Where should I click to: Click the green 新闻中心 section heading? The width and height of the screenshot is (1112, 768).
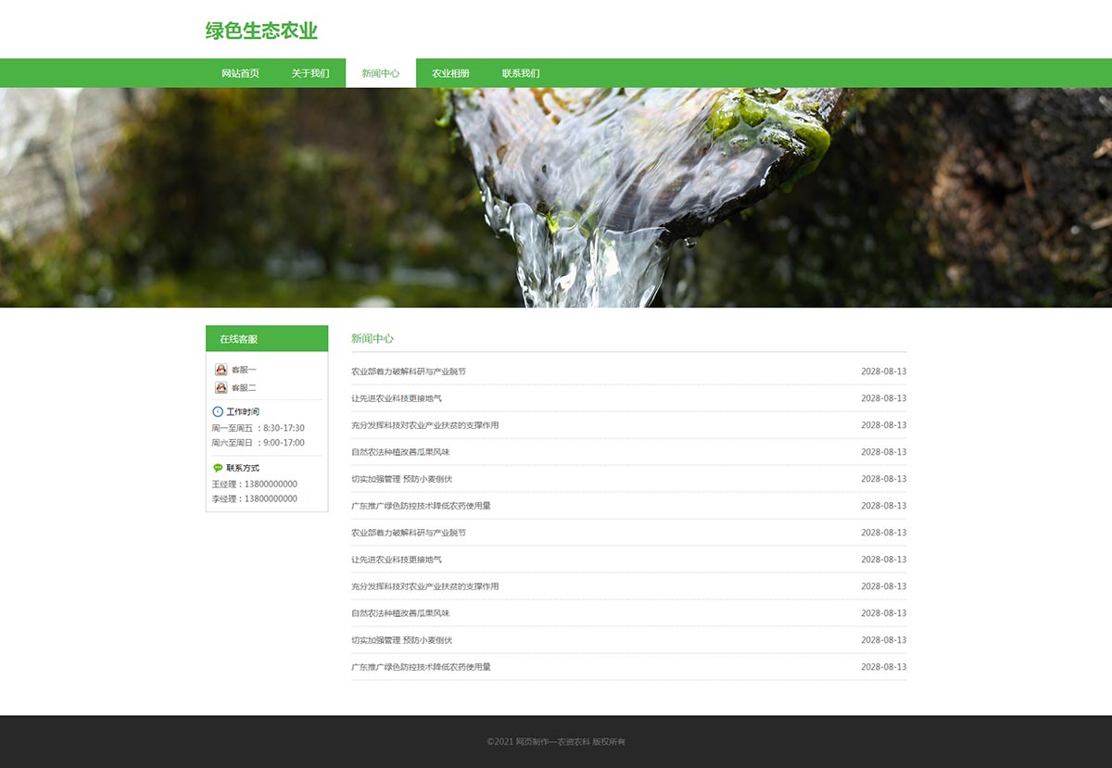pyautogui.click(x=373, y=339)
